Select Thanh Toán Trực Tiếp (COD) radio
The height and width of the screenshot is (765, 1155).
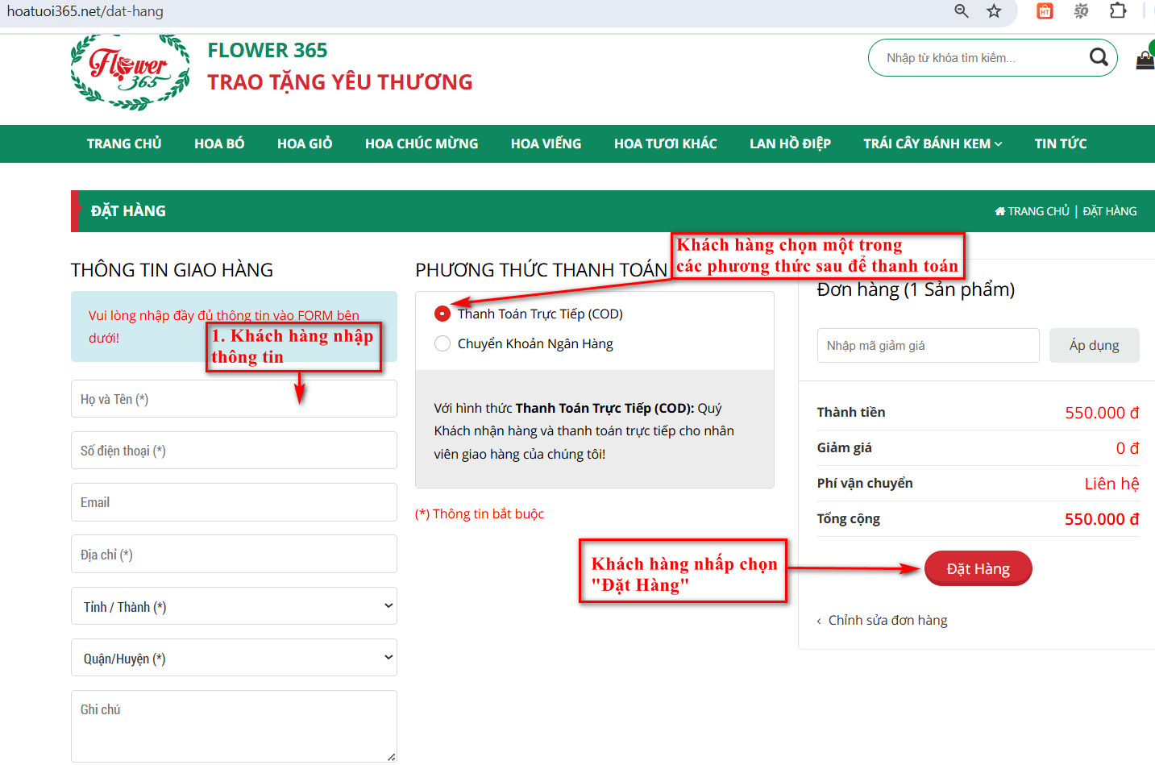(442, 314)
